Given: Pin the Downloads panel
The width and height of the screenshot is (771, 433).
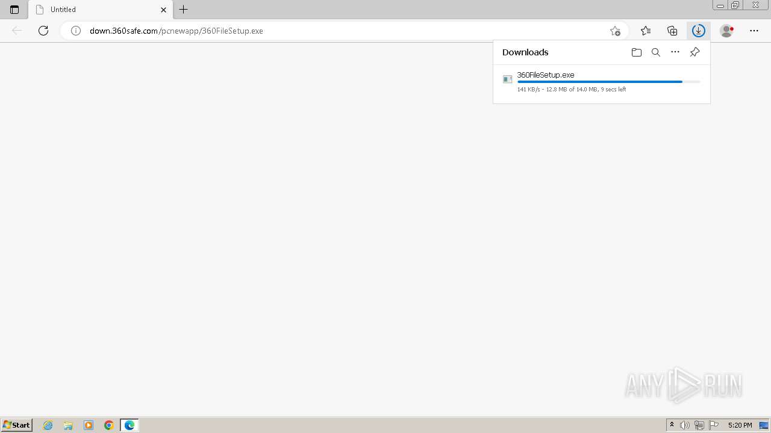Looking at the screenshot, I should (x=695, y=52).
